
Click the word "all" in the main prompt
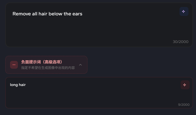(x=34, y=14)
